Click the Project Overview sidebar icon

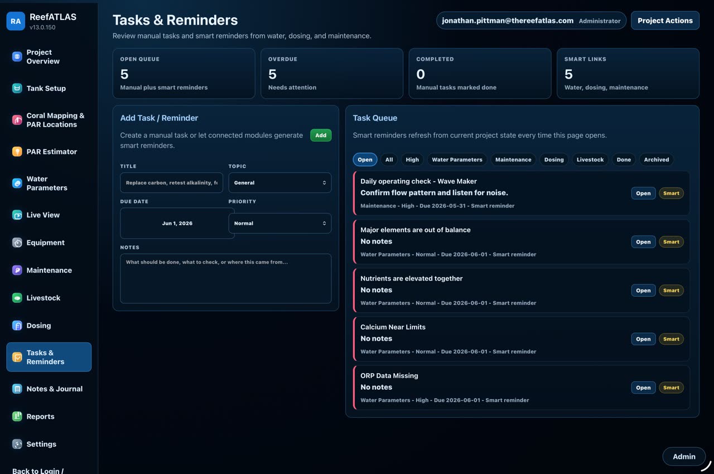click(x=17, y=56)
